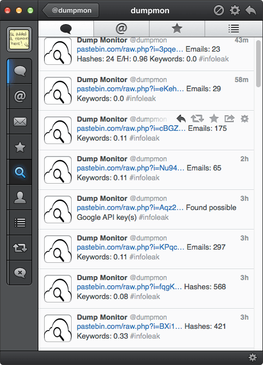Open the Lists icon in the sidebar
The image size is (263, 365).
click(x=20, y=223)
